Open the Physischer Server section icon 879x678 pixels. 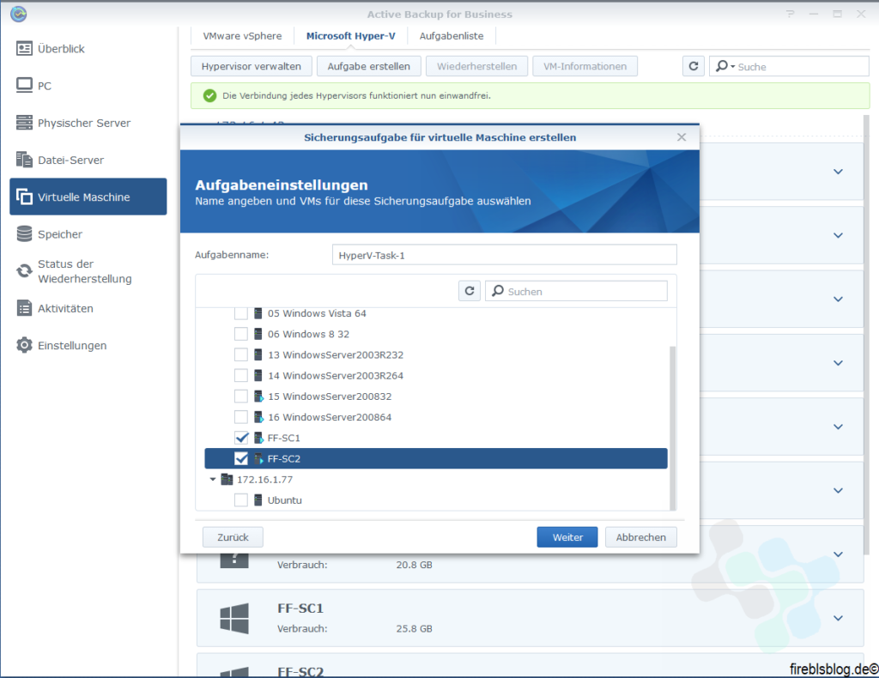[24, 123]
